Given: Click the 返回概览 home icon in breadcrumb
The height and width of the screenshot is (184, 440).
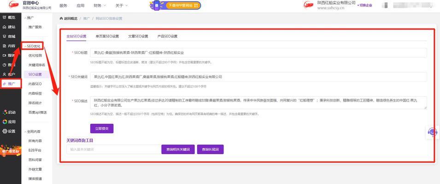Looking at the screenshot, I should tap(61, 18).
